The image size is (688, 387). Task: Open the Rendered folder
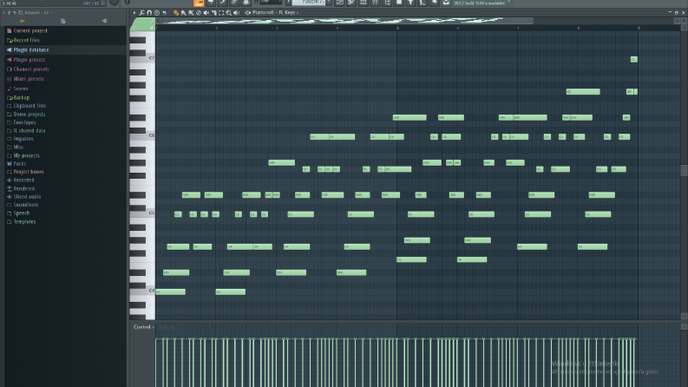(23, 188)
